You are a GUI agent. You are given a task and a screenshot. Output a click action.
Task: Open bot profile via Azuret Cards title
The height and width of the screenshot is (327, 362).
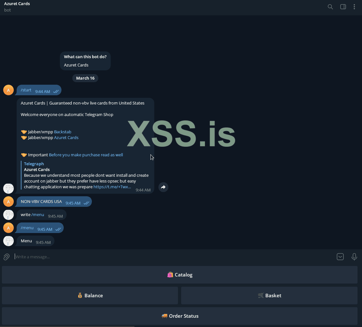tap(17, 4)
